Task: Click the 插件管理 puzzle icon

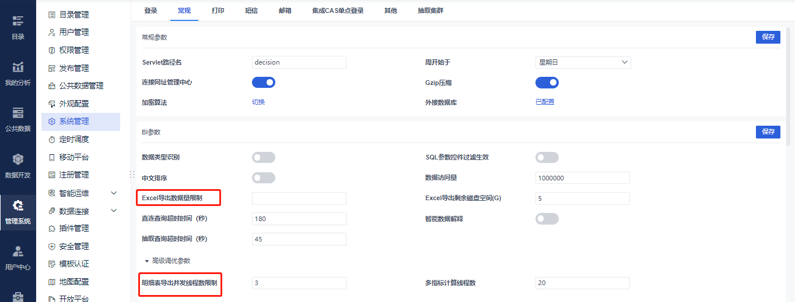Action: pos(52,229)
